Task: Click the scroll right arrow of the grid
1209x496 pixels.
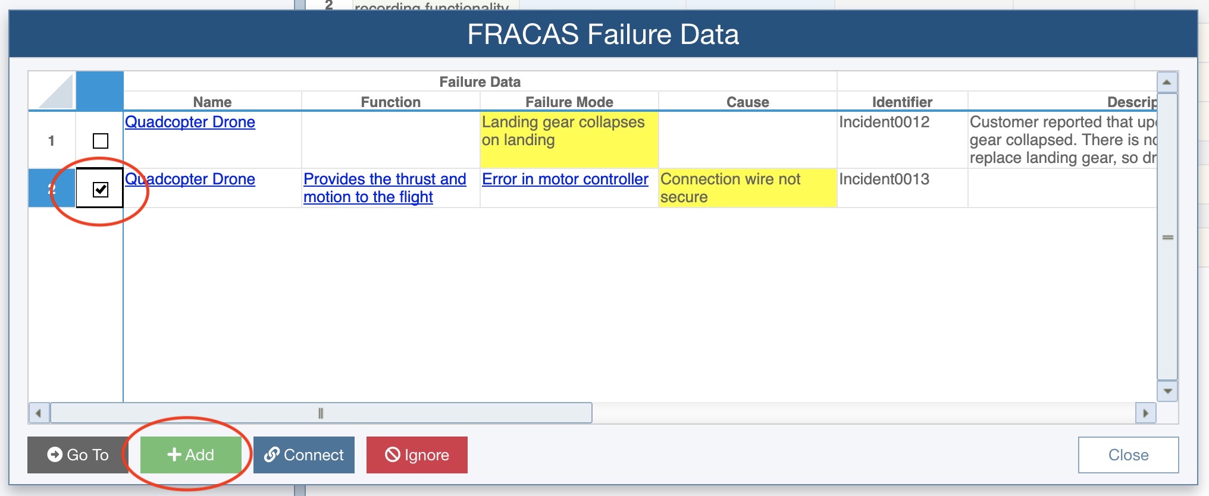Action: coord(1145,413)
